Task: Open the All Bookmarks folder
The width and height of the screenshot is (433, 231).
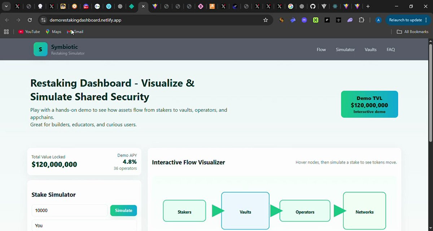Action: pos(412,32)
